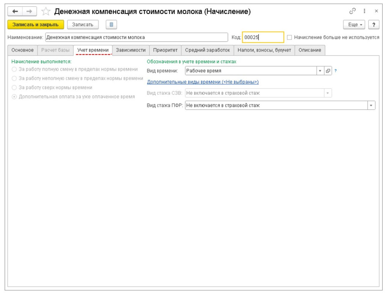This screenshot has width=388, height=293.
Task: Expand the Вид времени dropdown list
Action: click(320, 71)
